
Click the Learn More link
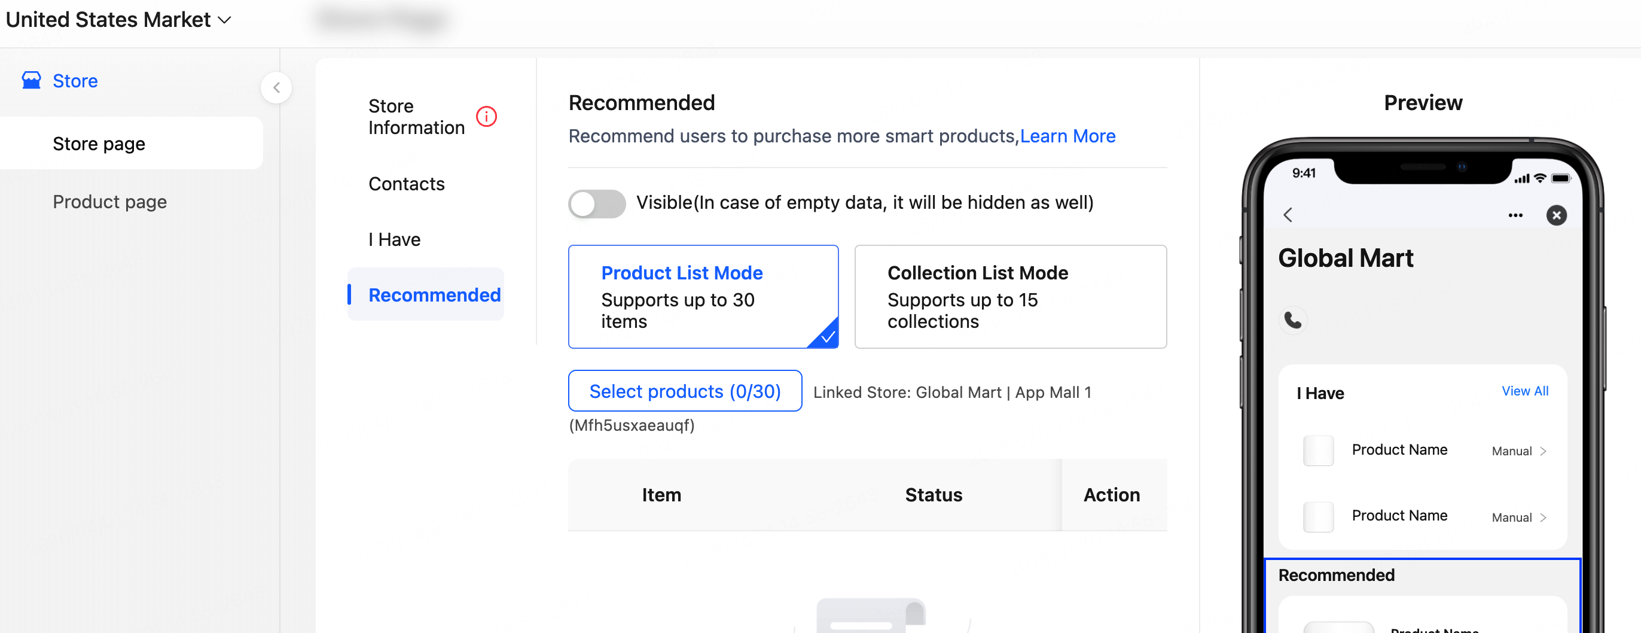pos(1067,136)
